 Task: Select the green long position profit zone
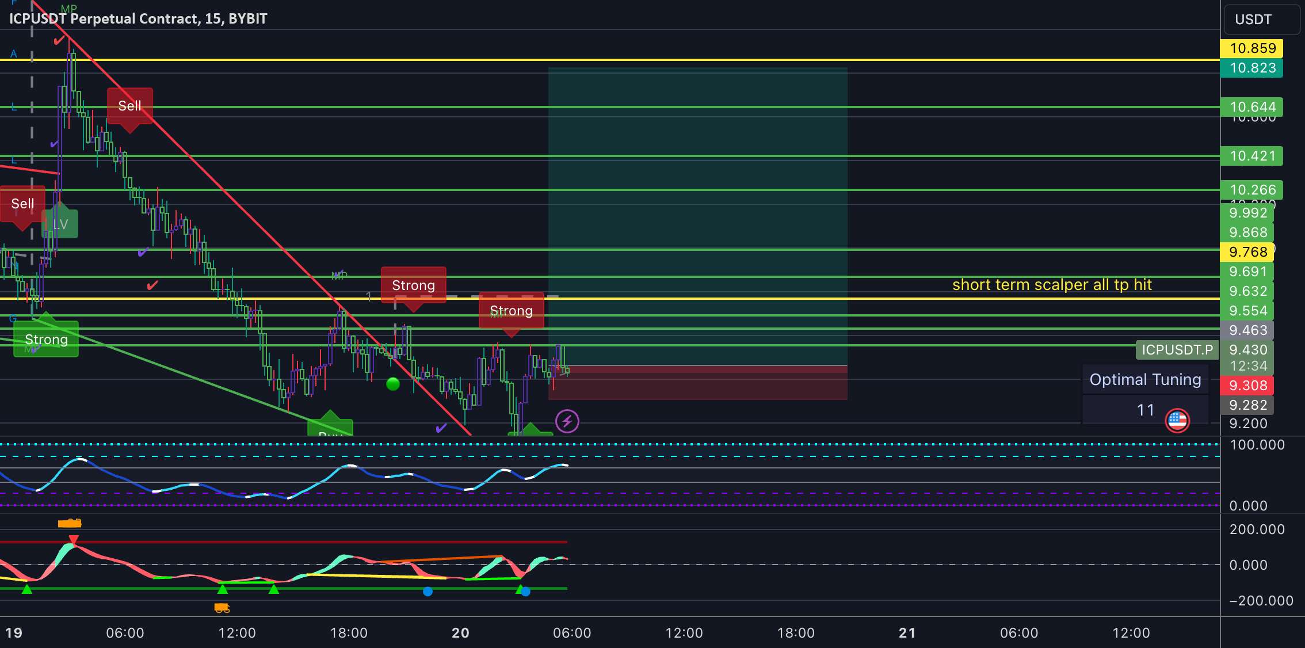point(697,216)
